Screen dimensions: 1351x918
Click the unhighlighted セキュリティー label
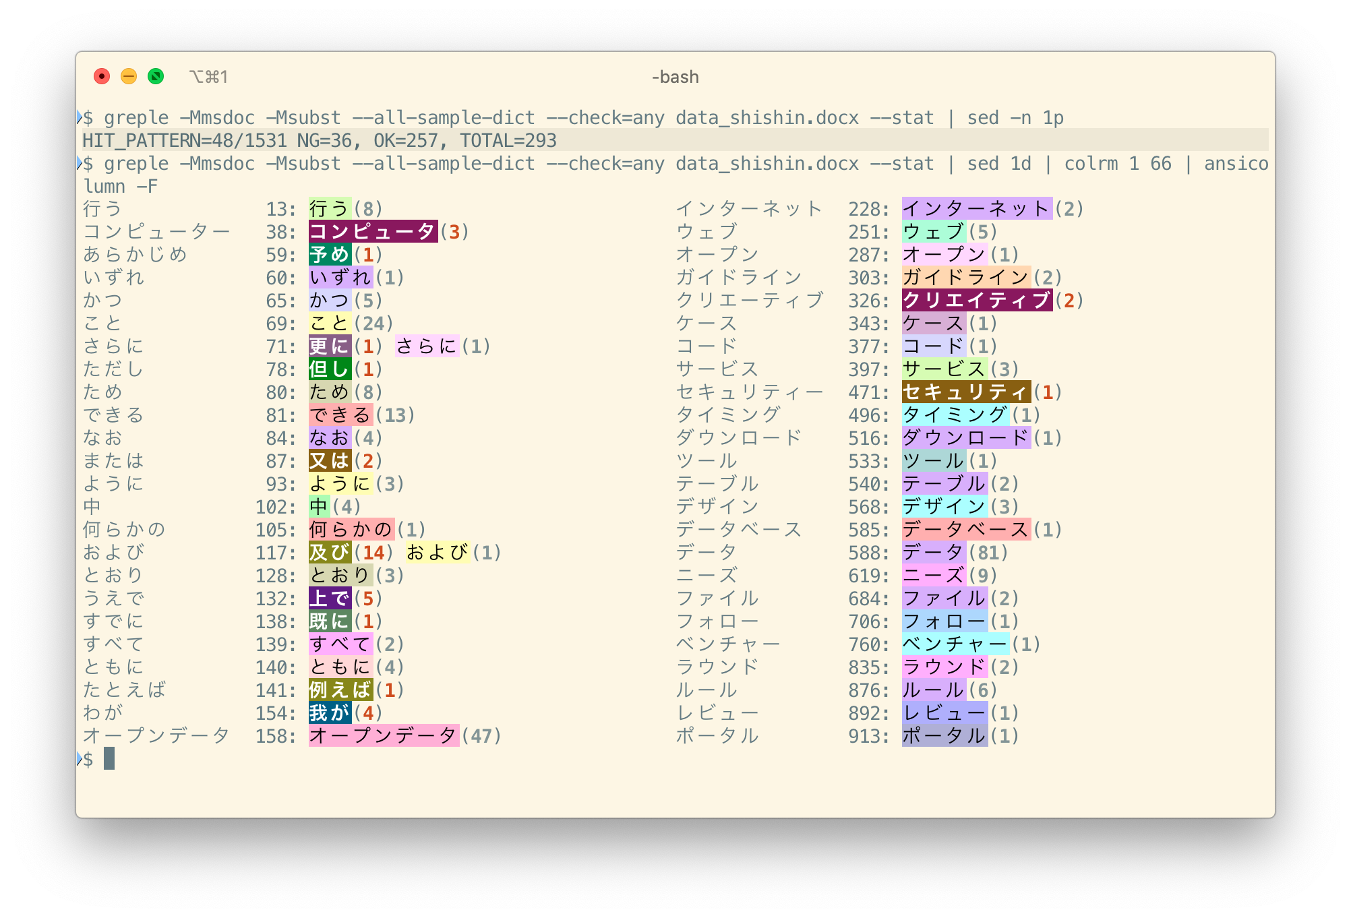[750, 392]
